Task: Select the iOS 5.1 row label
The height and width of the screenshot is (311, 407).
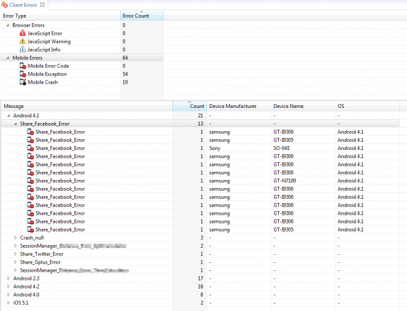Action: click(x=21, y=303)
